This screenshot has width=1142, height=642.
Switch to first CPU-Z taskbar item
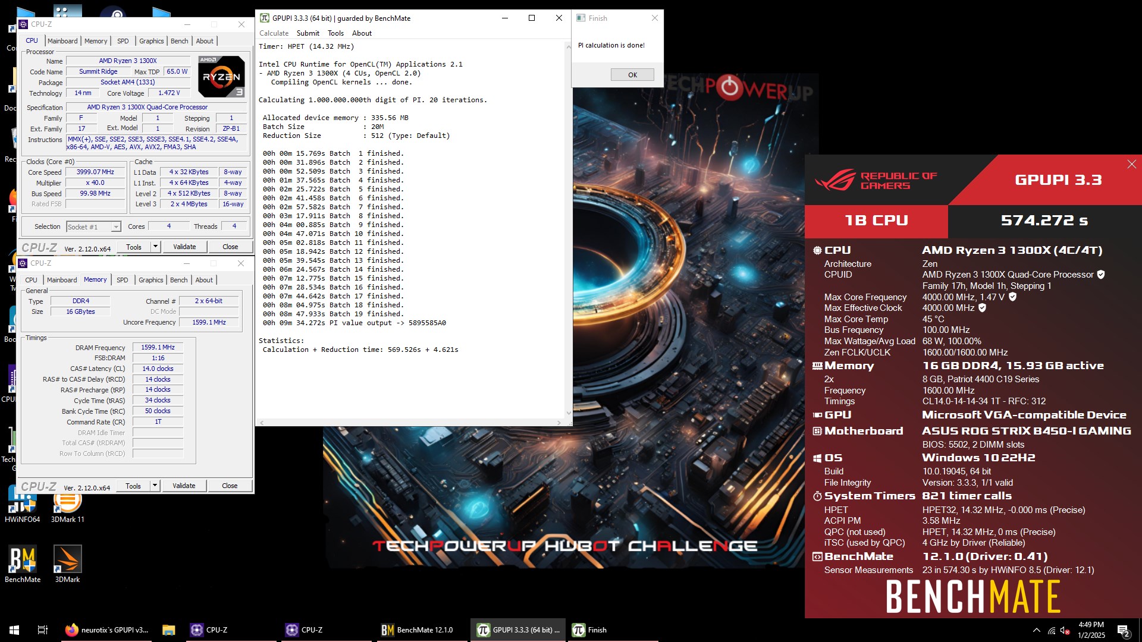232,630
